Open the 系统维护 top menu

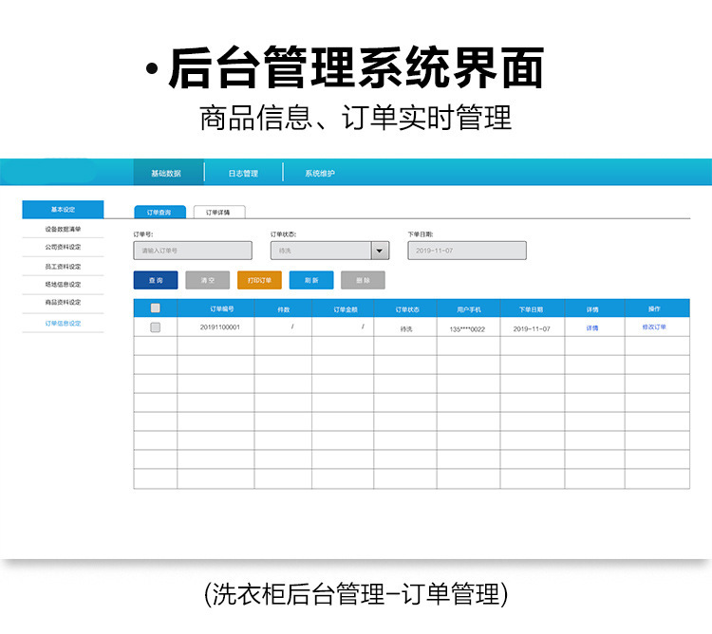[319, 174]
